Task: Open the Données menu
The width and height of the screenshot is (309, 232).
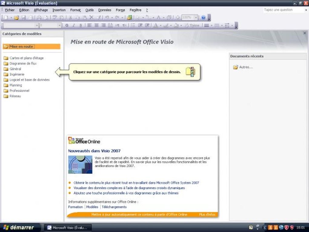Action: (105, 10)
